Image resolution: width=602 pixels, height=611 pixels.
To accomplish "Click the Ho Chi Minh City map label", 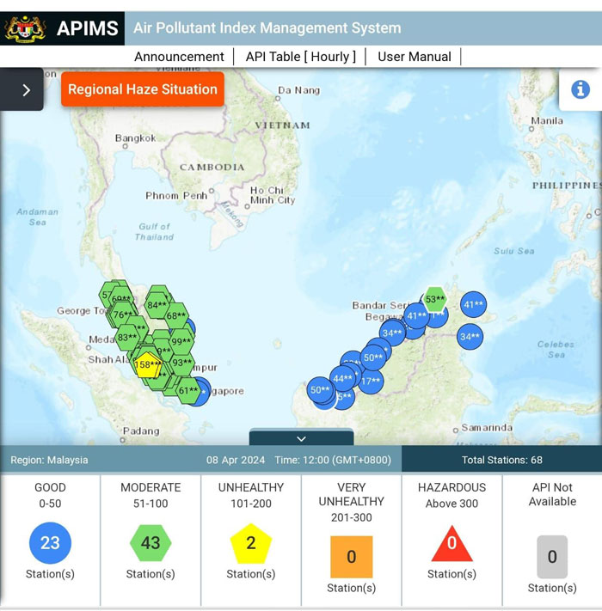I will point(273,195).
